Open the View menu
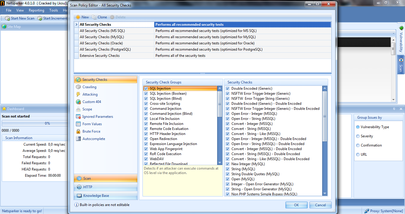 pyautogui.click(x=20, y=10)
